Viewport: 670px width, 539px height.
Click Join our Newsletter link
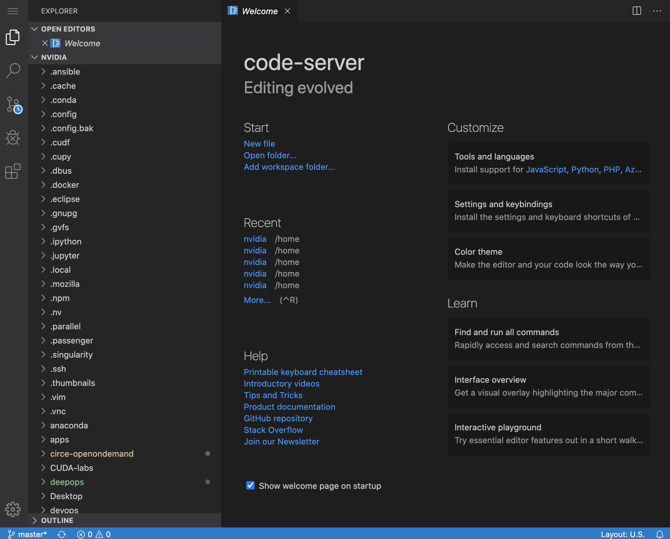point(282,442)
